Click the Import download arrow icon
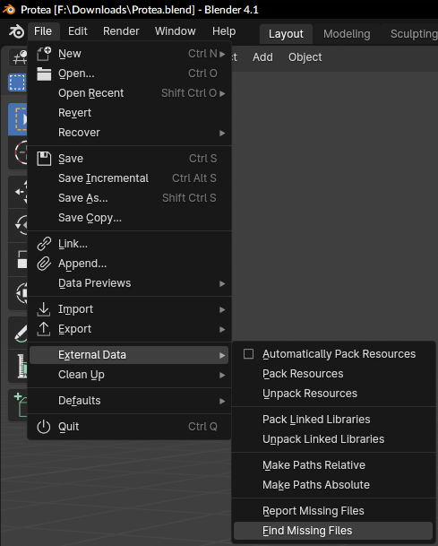The height and width of the screenshot is (546, 438). pyautogui.click(x=44, y=309)
